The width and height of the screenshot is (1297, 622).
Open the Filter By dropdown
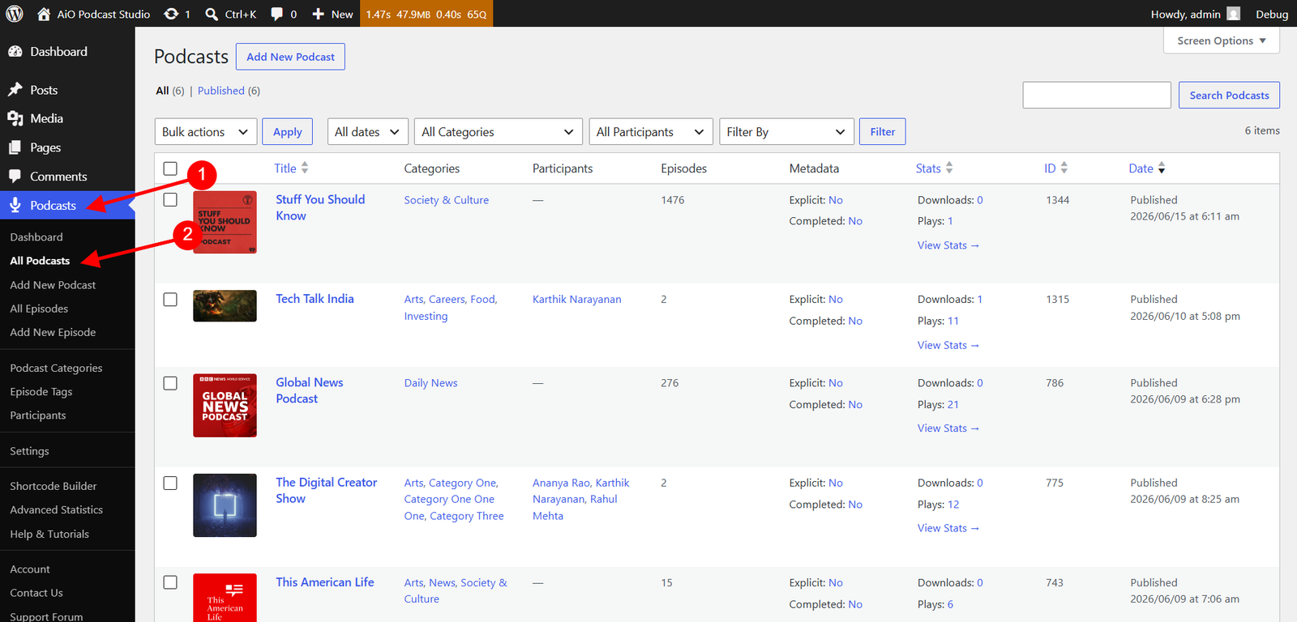tap(786, 132)
